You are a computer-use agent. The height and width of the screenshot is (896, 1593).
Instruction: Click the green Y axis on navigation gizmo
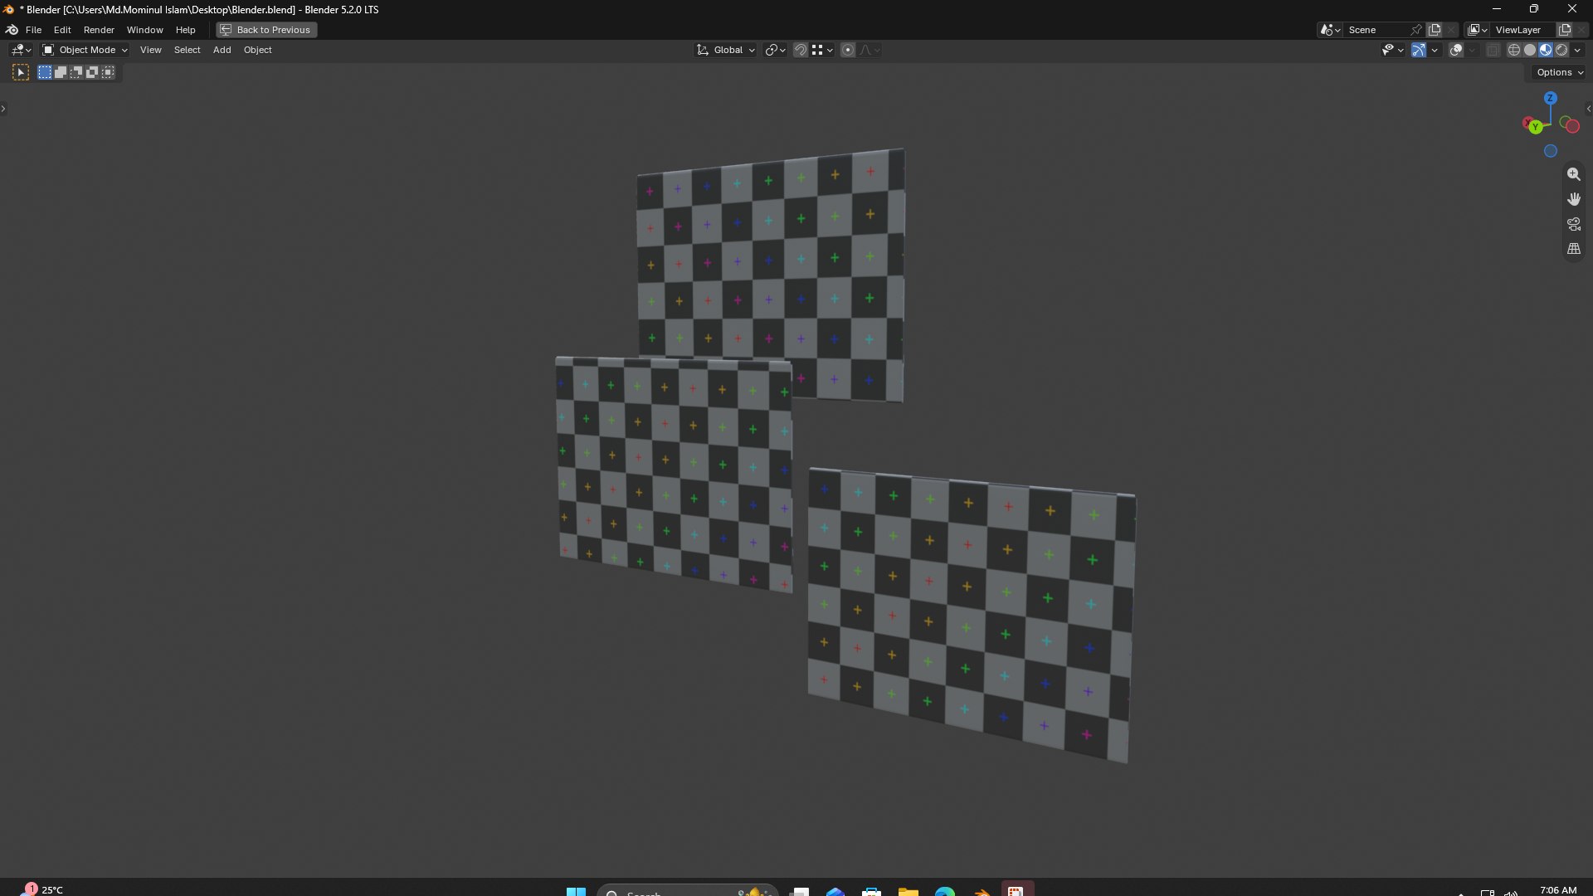point(1536,127)
